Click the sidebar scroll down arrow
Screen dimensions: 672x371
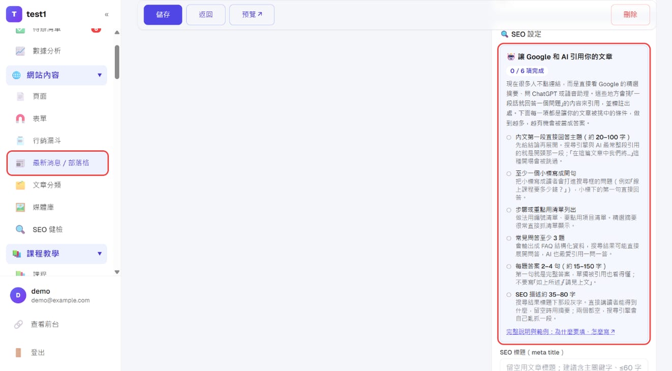click(117, 272)
